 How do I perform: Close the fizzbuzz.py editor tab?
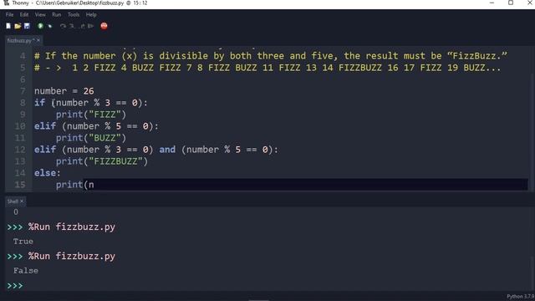point(38,40)
